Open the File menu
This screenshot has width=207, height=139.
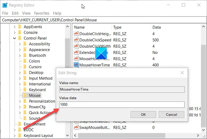pos(5,13)
